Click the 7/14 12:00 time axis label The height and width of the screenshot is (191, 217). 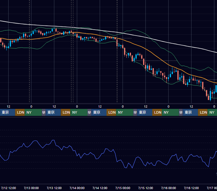click(100, 188)
